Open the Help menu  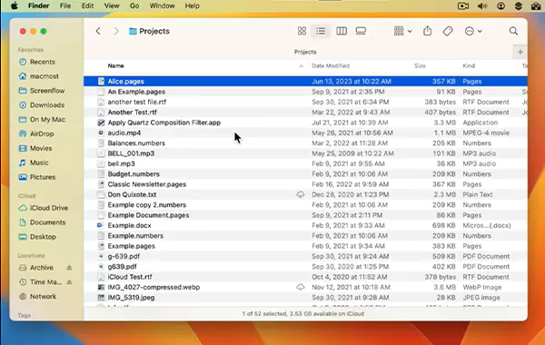[x=192, y=6]
